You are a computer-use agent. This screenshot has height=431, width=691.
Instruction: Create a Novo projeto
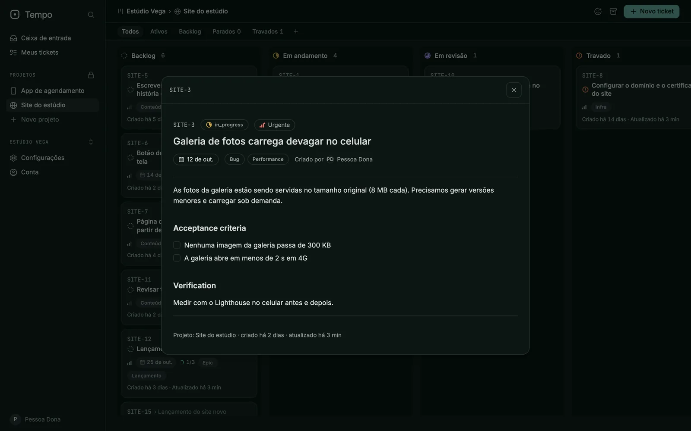tap(53, 119)
